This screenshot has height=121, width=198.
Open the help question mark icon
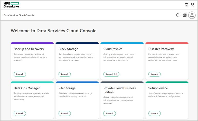186,5
